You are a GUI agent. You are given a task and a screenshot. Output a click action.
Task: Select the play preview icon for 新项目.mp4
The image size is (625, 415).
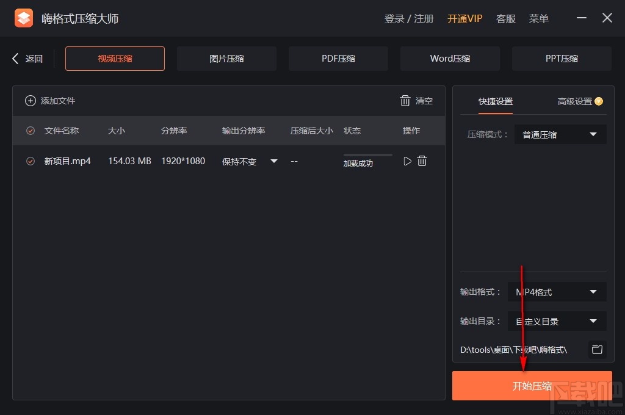pos(406,161)
